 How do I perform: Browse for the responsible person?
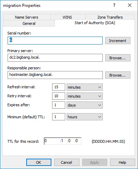point(118,75)
